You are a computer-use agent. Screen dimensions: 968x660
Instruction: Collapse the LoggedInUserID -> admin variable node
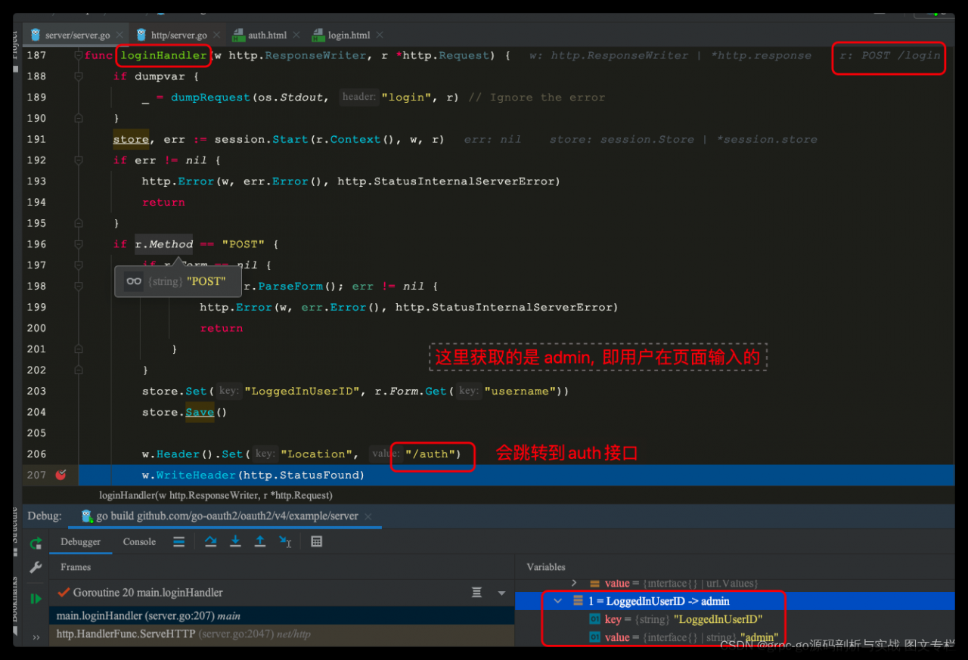[558, 601]
